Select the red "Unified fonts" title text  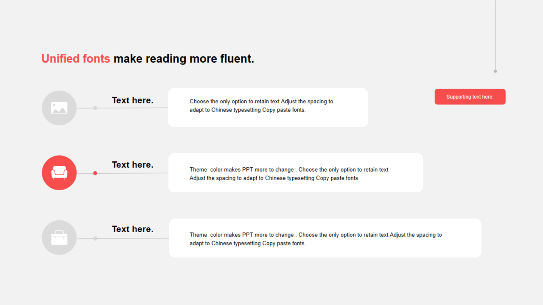[76, 58]
